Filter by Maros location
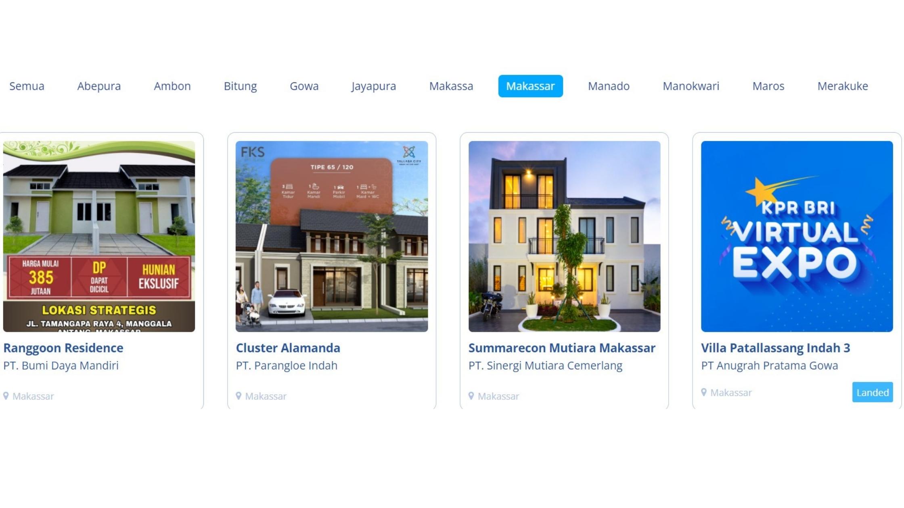904x508 pixels. pos(768,86)
